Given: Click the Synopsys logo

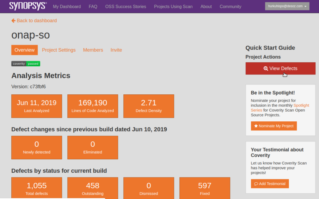Looking at the screenshot, I should 28,6.
